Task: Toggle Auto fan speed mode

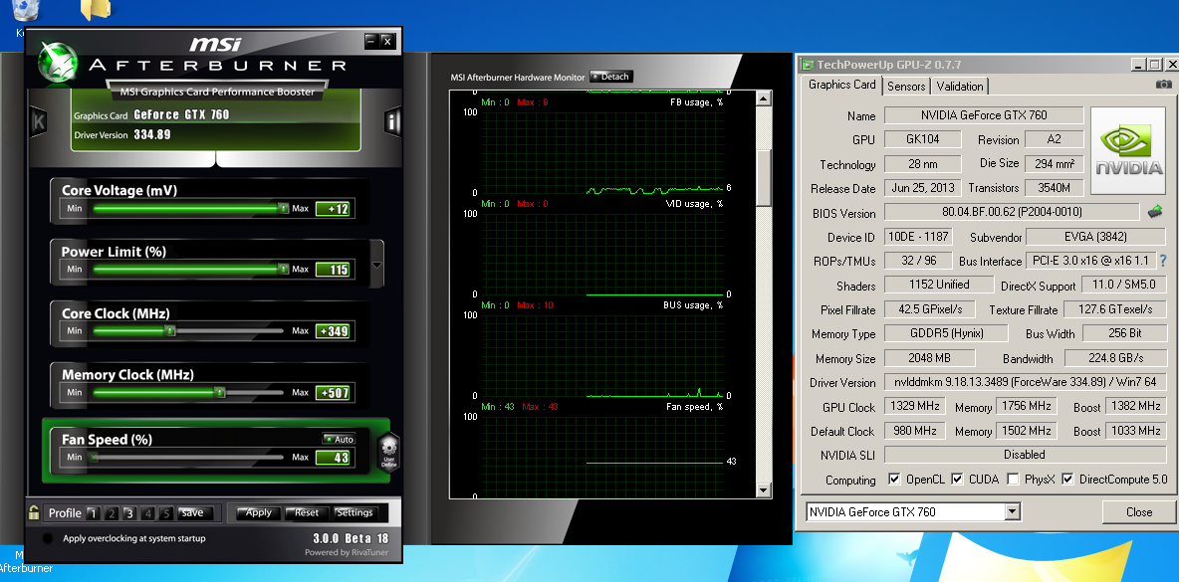Action: coord(339,439)
